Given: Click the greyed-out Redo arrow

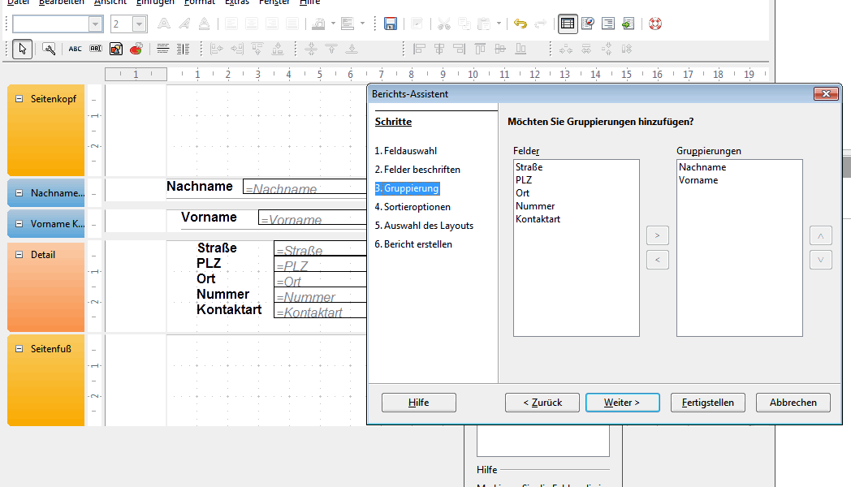Looking at the screenshot, I should click(541, 24).
